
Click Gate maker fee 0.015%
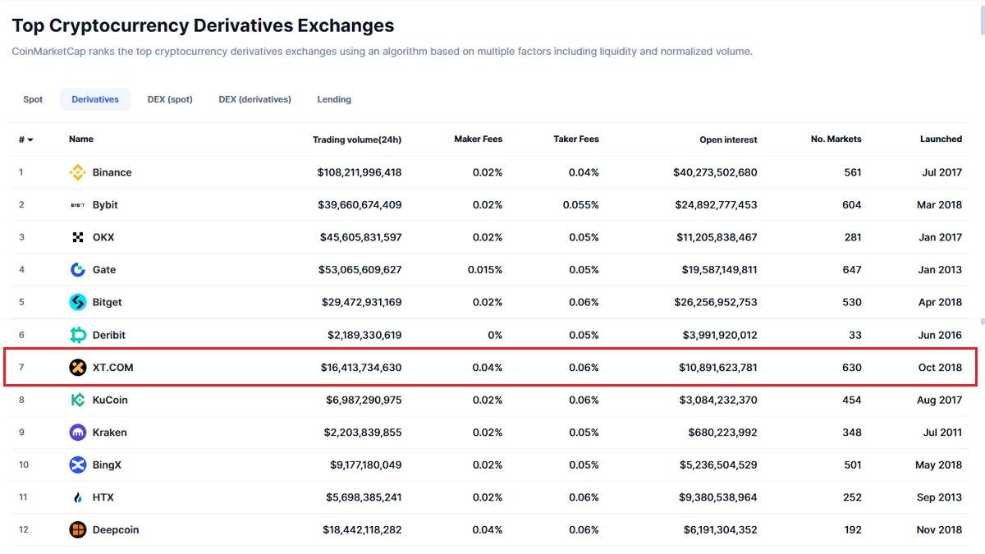(x=485, y=270)
